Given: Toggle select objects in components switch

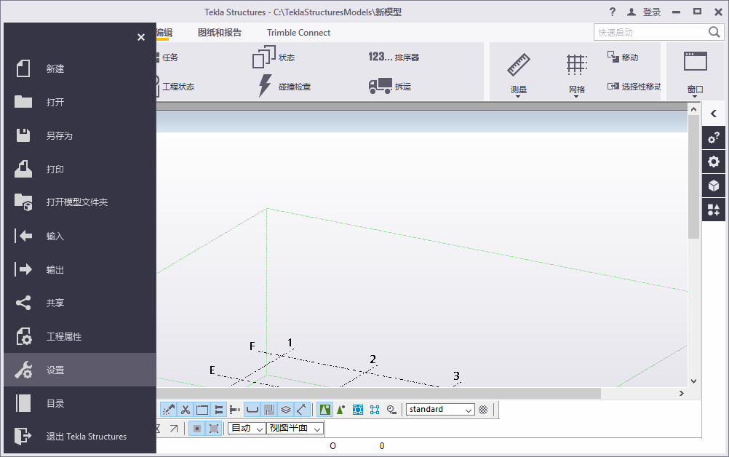Looking at the screenshot, I should coord(375,410).
